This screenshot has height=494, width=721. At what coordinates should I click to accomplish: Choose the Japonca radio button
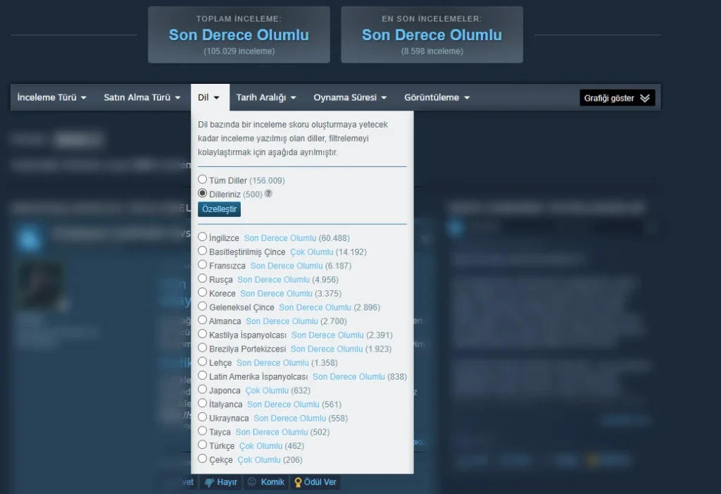pyautogui.click(x=202, y=390)
